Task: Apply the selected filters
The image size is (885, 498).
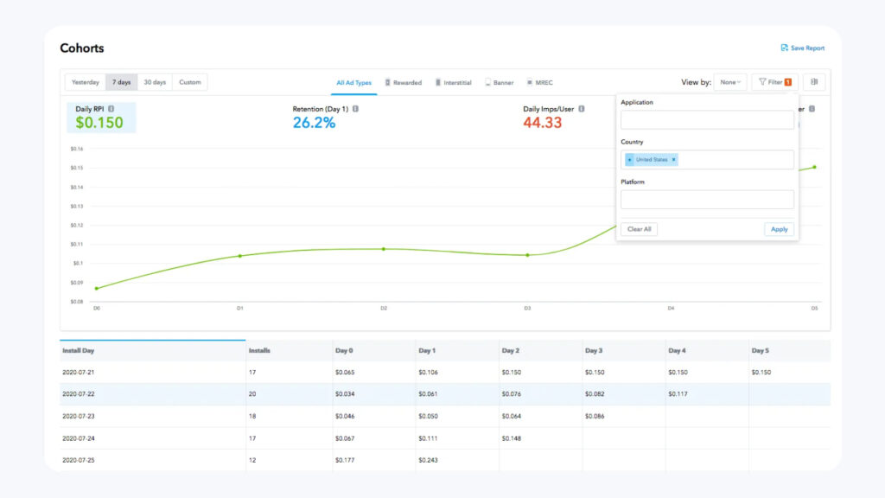Action: (x=779, y=229)
